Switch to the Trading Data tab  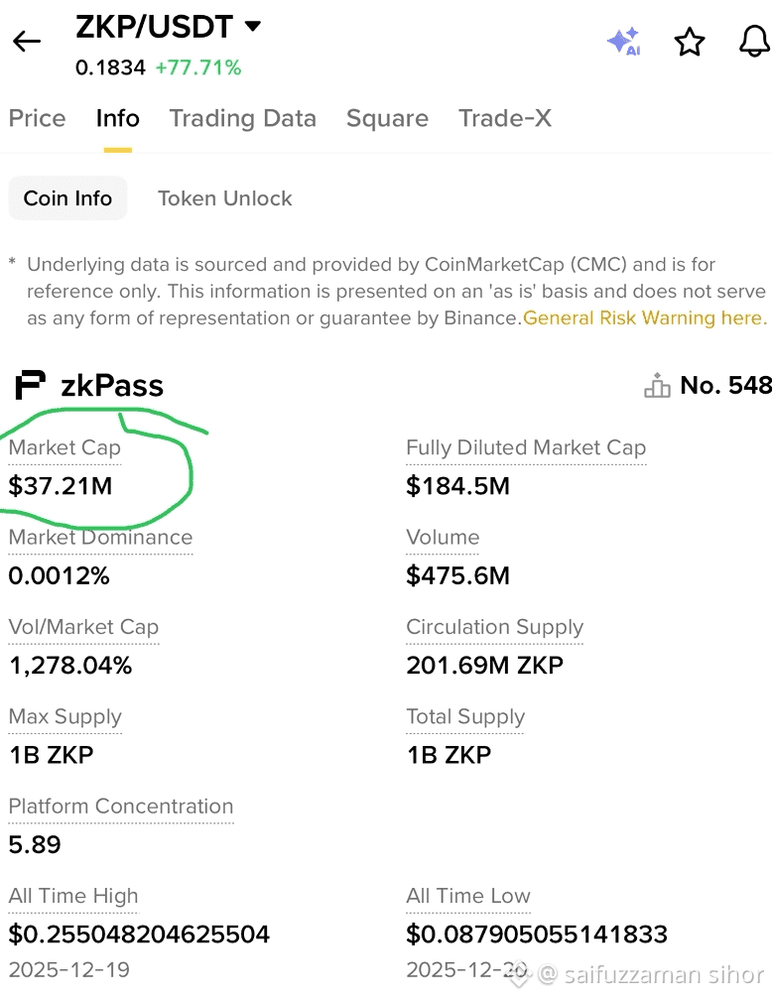click(243, 118)
